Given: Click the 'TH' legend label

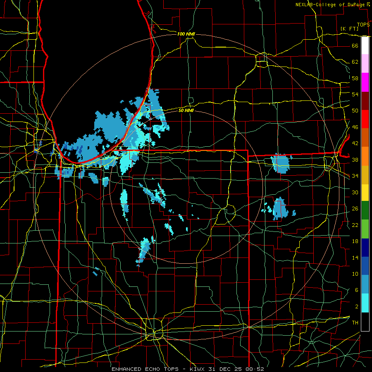Looking at the screenshot, I should pyautogui.click(x=355, y=323).
